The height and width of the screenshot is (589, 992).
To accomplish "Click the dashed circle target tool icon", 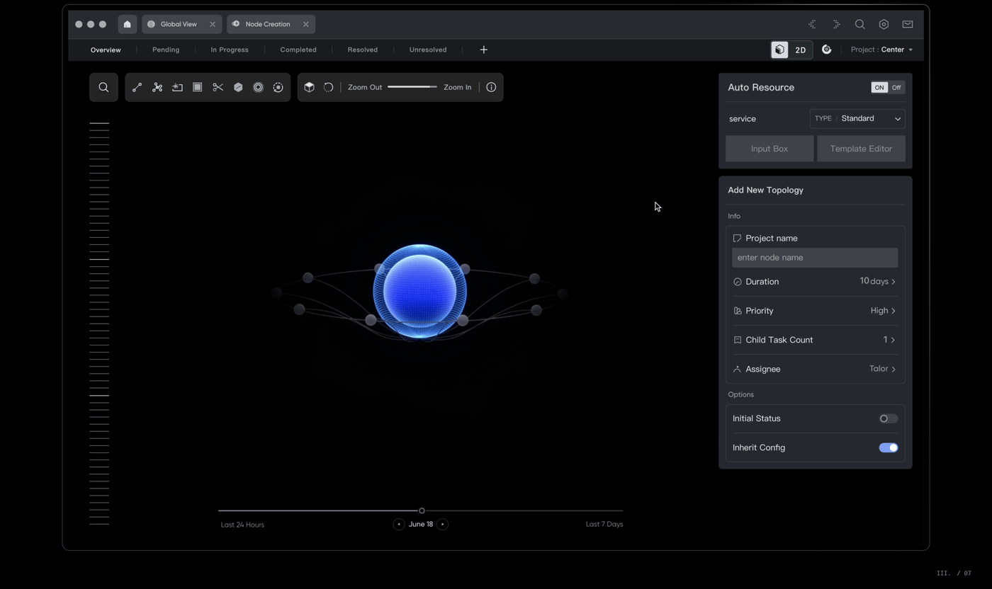I will pos(278,87).
